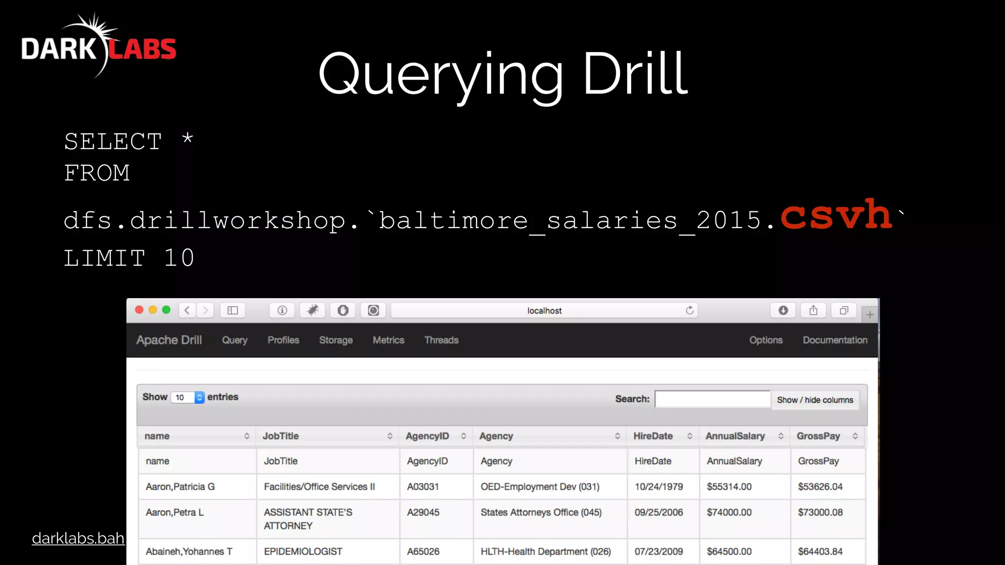Select the cell '$64500.00'

point(745,552)
